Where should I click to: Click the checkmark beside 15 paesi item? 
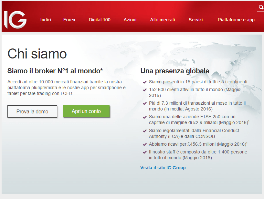click(x=145, y=82)
